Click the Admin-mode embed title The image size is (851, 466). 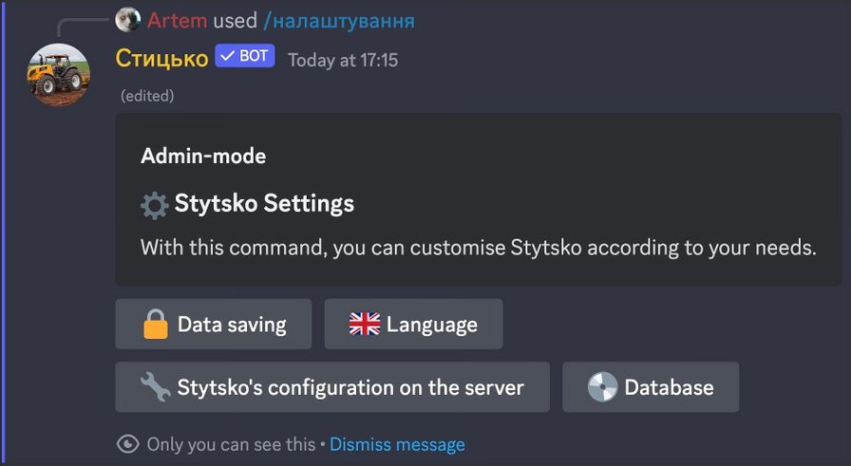pyautogui.click(x=203, y=157)
